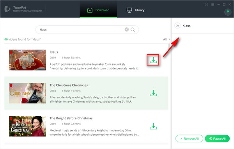Click The Knight Before Christmas title
Screen dimensions: 234x149
(x=71, y=118)
